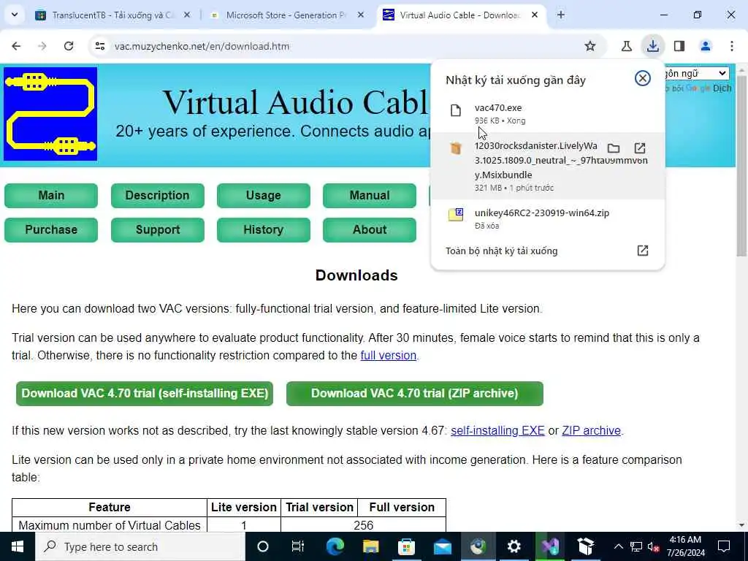Screen dimensions: 748x561
Task: Open the tab search dropdown arrow
Action: click(15, 15)
